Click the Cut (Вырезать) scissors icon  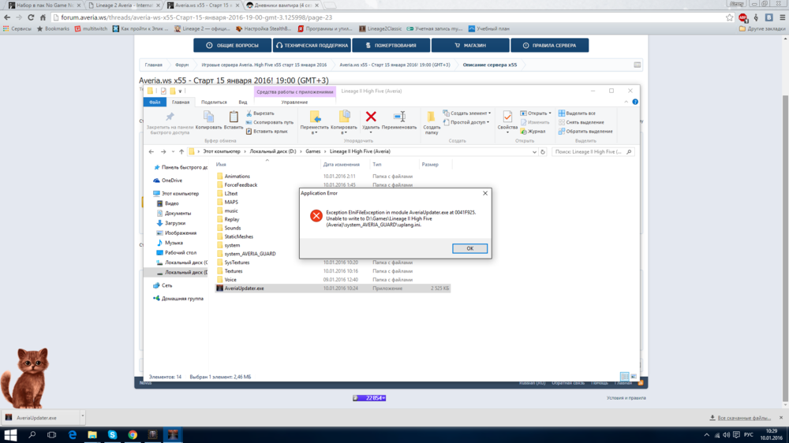[249, 114]
